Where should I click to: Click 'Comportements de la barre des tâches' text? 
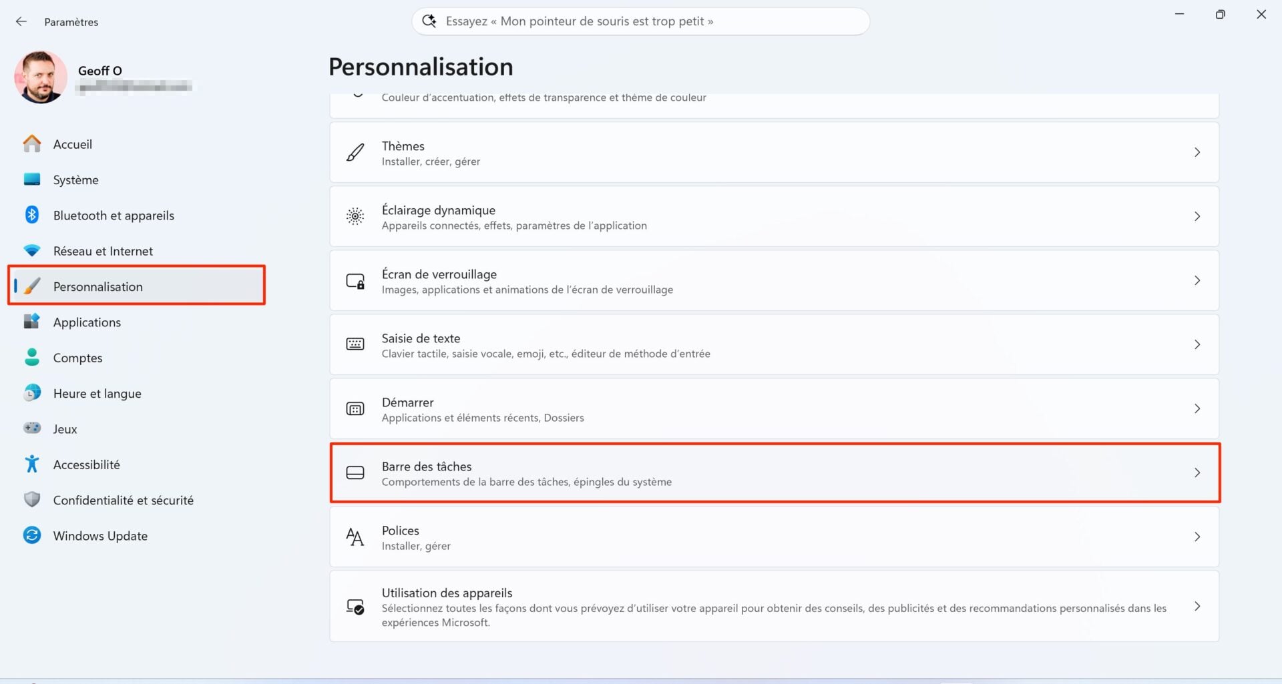coord(526,482)
